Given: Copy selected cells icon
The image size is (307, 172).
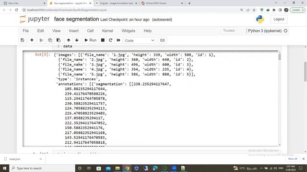Looking at the screenshot, I should click(x=50, y=40).
